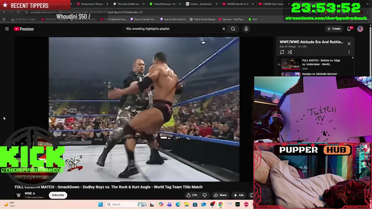The width and height of the screenshot is (372, 209).
Task: Toggle playlist loop
Action: (282, 52)
